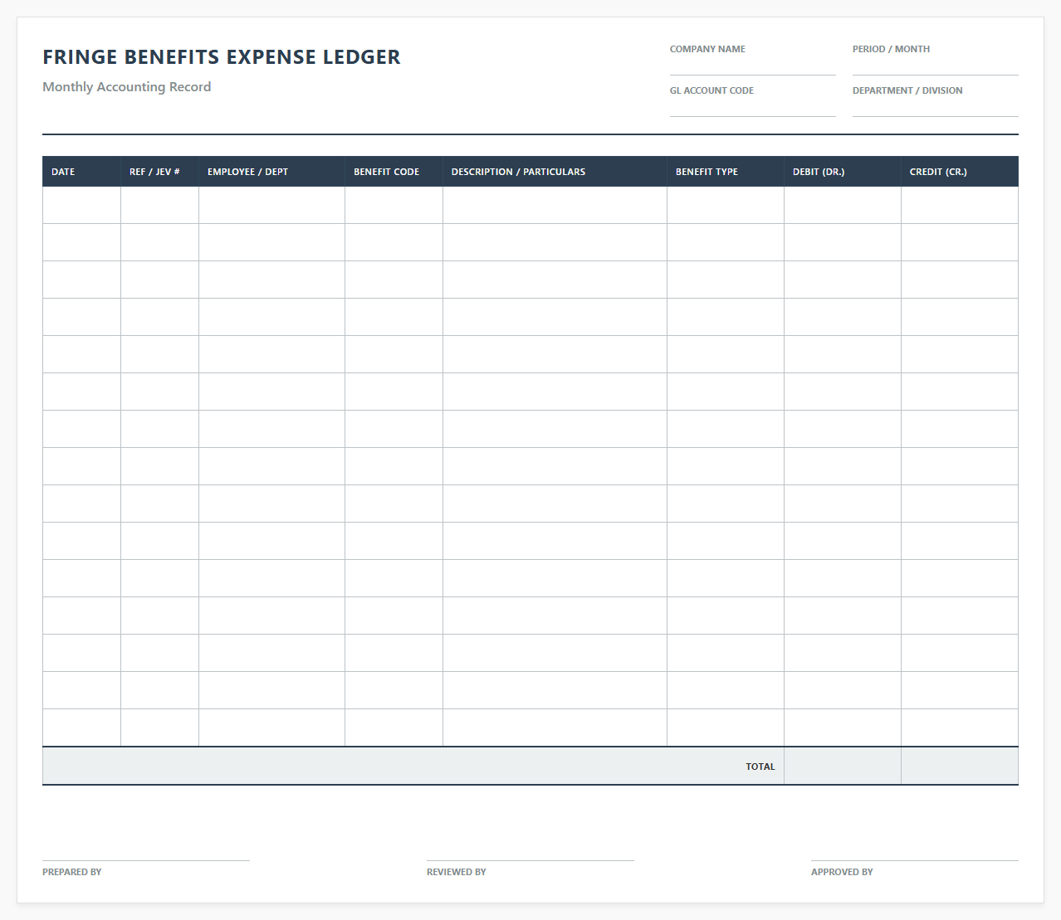Select the DEBIT (DR.) column header
This screenshot has height=920, width=1061.
tap(843, 172)
